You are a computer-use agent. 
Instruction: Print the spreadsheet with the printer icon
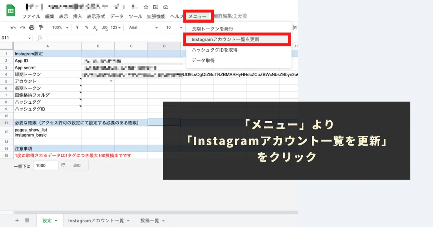pos(32,27)
